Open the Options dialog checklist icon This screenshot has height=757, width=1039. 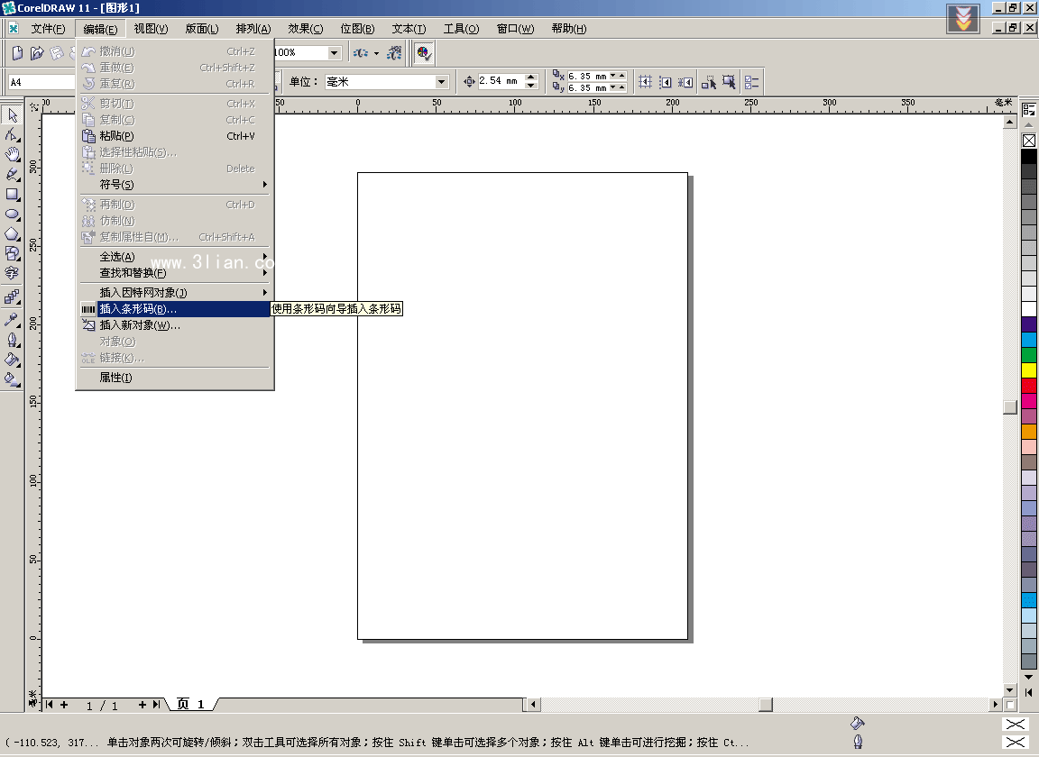click(751, 82)
